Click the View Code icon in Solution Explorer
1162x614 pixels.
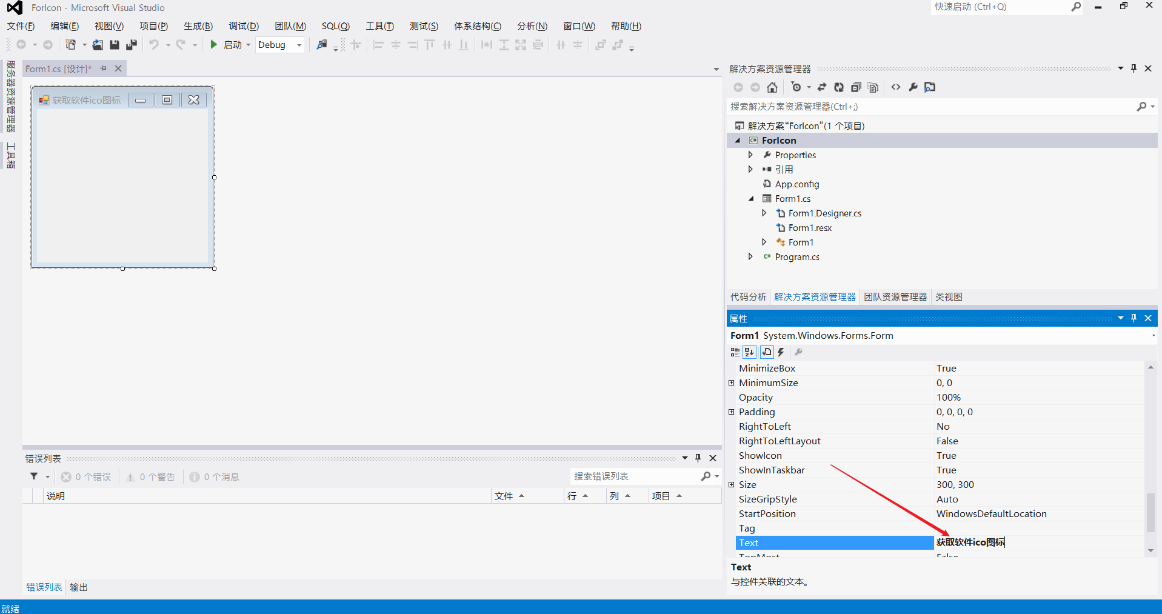pyautogui.click(x=896, y=87)
